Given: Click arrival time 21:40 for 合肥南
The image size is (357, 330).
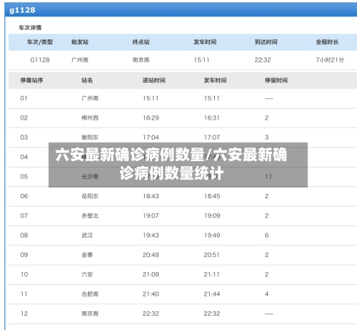Looking at the screenshot, I should [x=151, y=293].
